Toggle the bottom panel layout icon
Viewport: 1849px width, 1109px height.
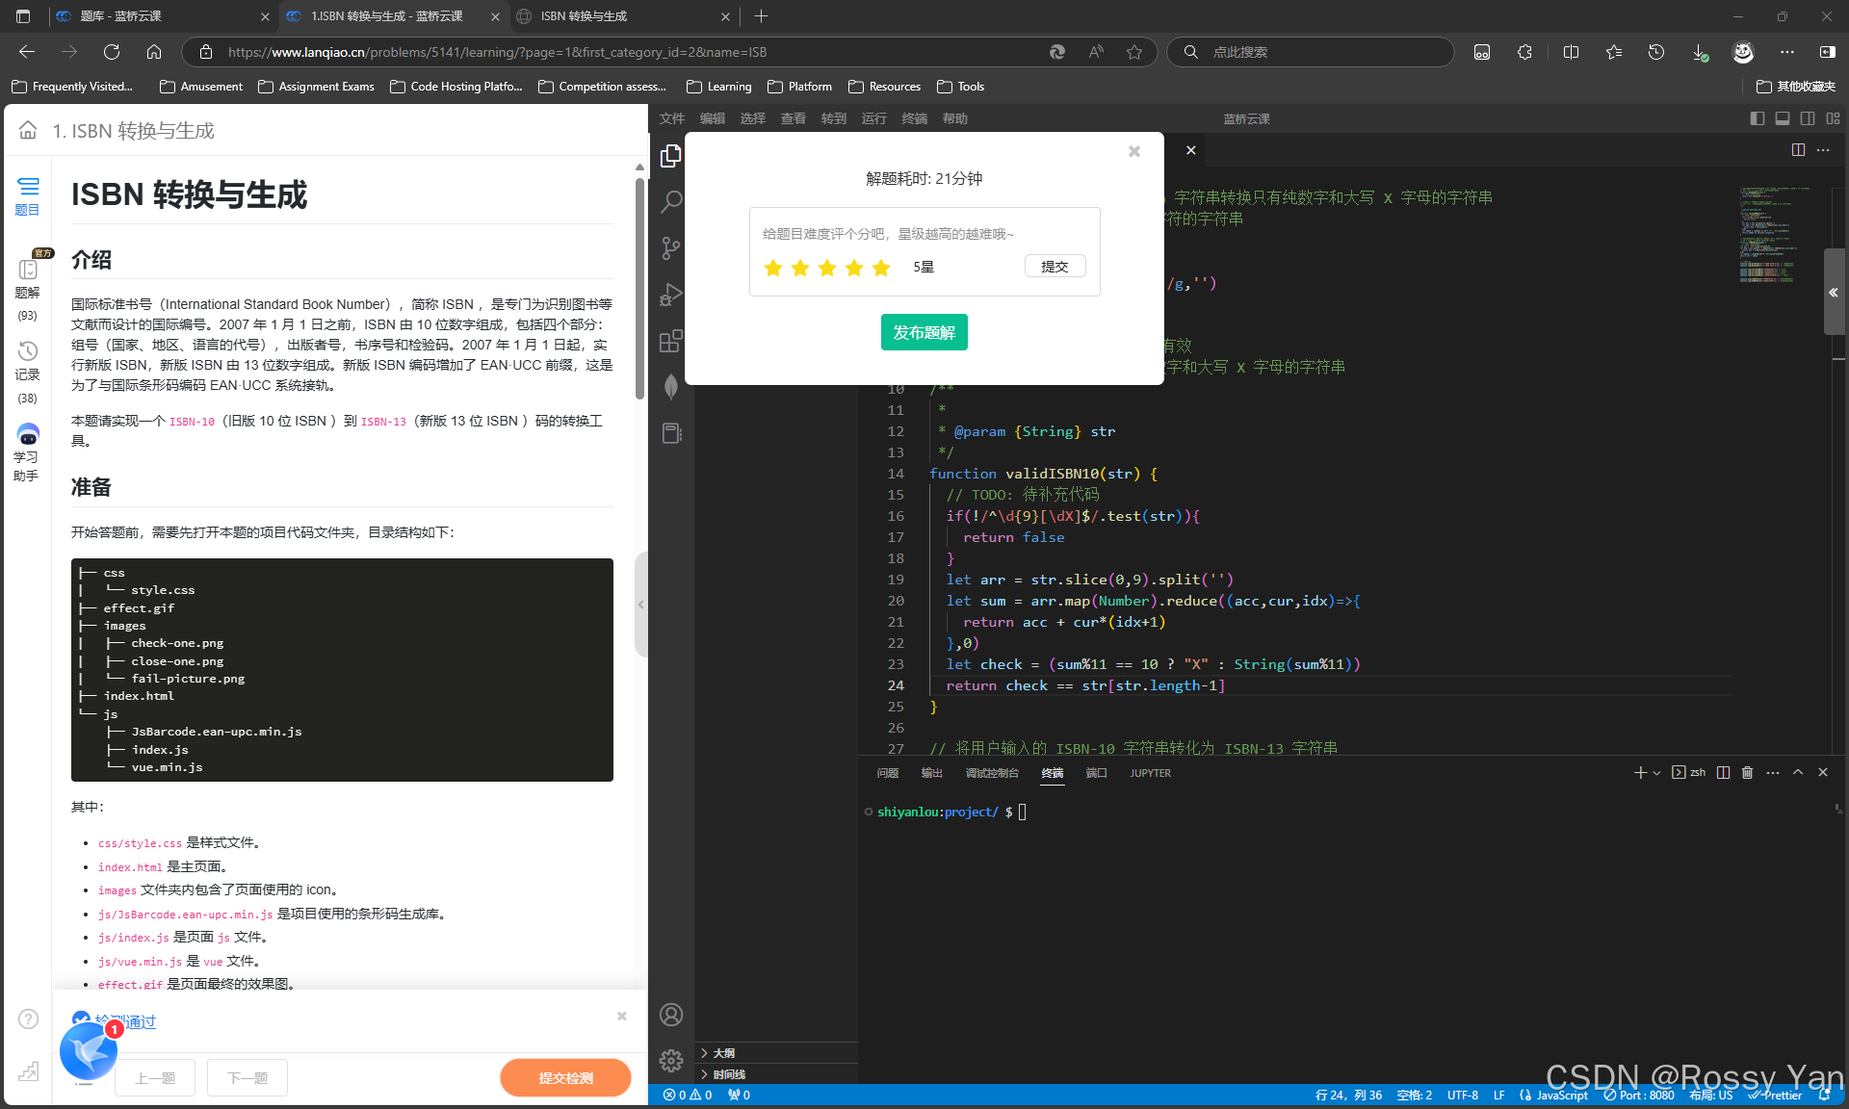pos(1783,118)
